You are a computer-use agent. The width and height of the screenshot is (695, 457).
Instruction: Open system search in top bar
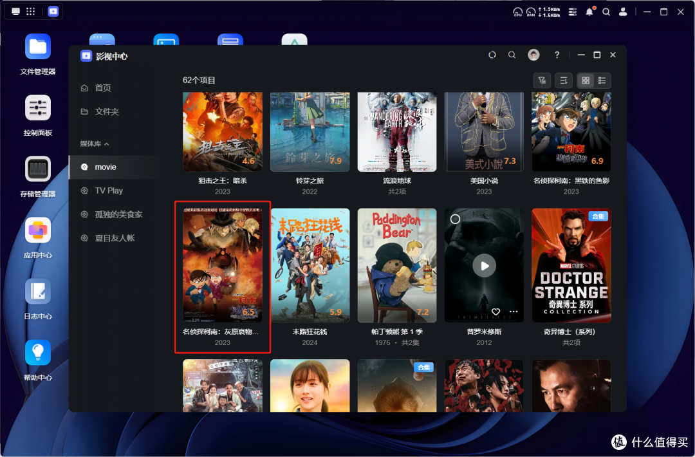click(606, 12)
